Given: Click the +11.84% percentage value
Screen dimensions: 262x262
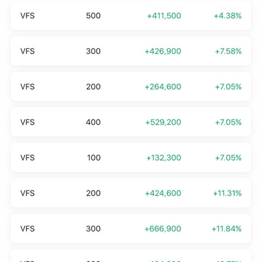Looking at the screenshot, I should click(x=227, y=228).
